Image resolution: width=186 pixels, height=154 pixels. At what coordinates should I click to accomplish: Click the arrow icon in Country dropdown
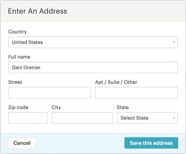pos(174,42)
